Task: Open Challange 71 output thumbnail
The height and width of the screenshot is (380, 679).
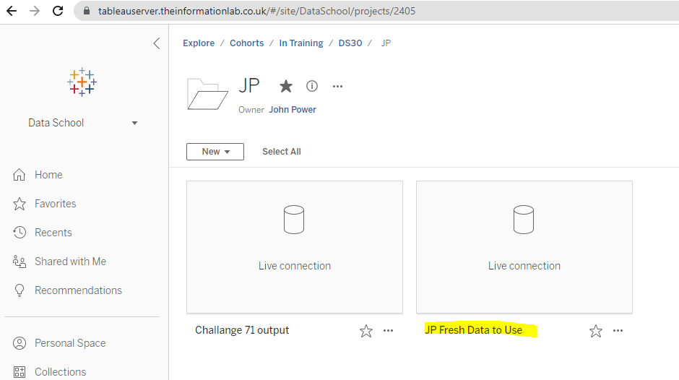Action: (295, 247)
